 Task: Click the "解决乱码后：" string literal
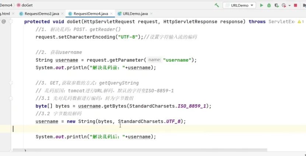(107, 137)
